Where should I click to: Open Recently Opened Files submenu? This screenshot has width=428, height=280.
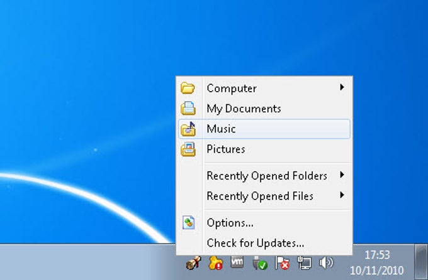pyautogui.click(x=264, y=196)
